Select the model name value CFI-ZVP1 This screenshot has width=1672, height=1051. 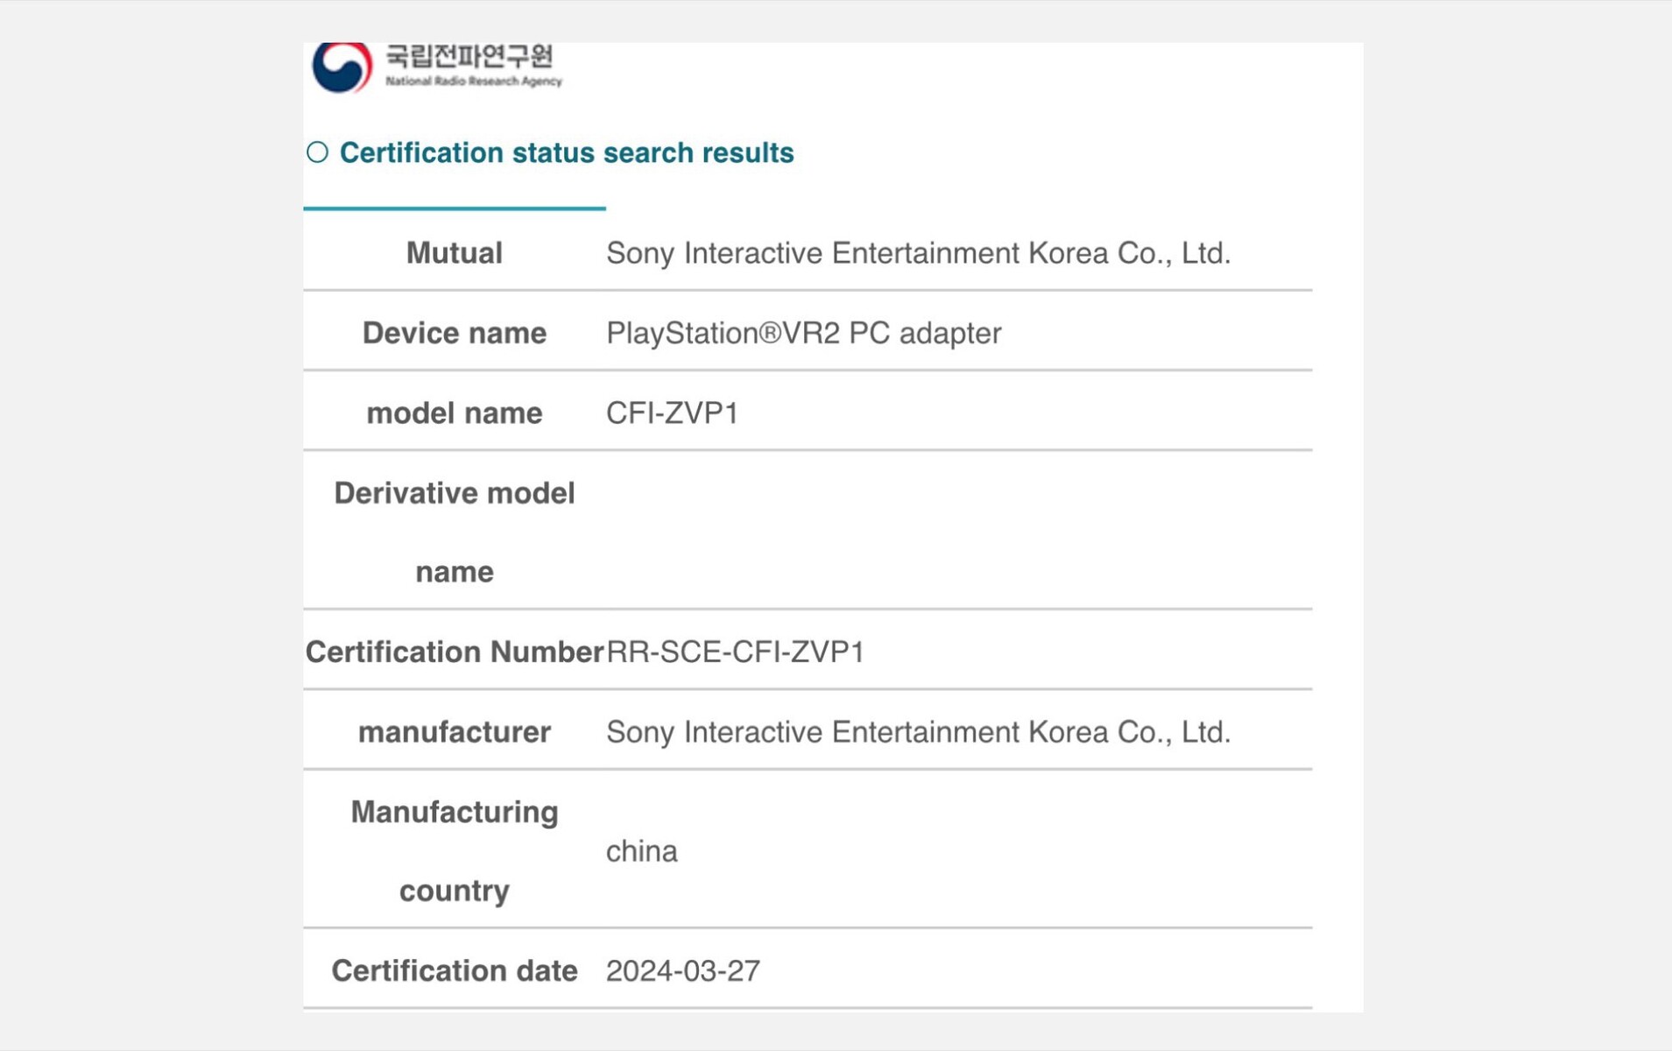pyautogui.click(x=672, y=413)
